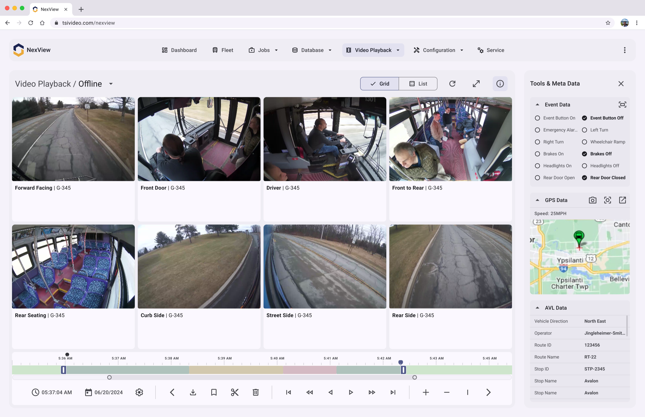Download the selected video clip
645x417 pixels.
pyautogui.click(x=193, y=392)
